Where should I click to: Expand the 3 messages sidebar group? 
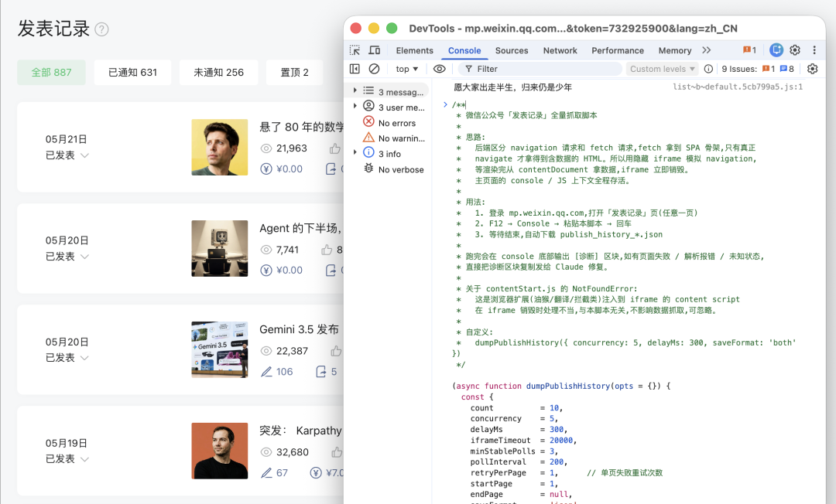tap(355, 90)
